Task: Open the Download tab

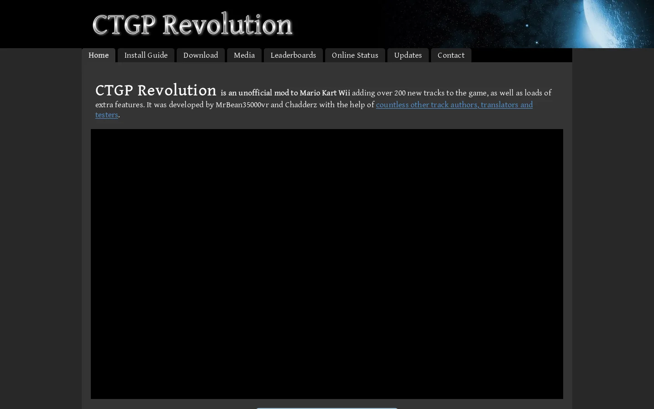Action: (x=201, y=55)
